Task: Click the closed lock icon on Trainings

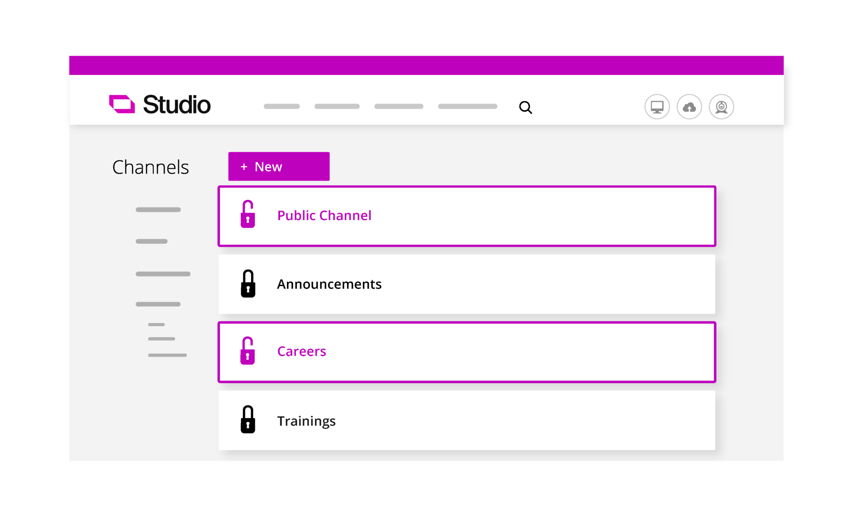Action: 248,419
